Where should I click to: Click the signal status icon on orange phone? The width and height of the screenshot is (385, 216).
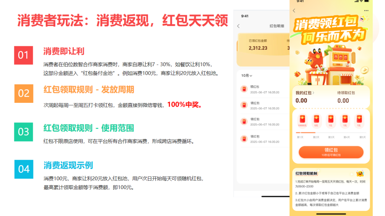[x=356, y=1]
